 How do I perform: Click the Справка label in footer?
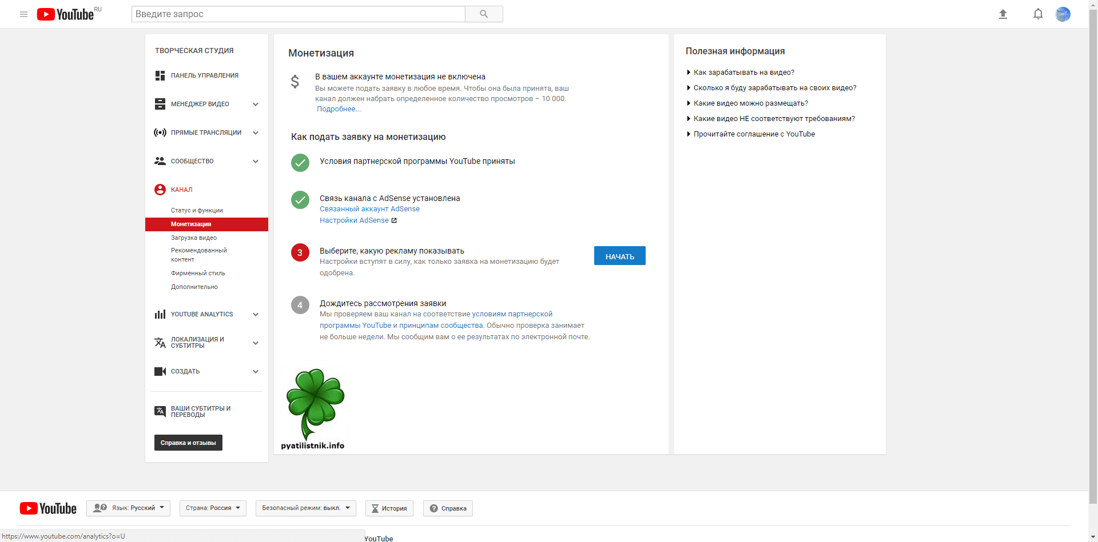tap(454, 508)
